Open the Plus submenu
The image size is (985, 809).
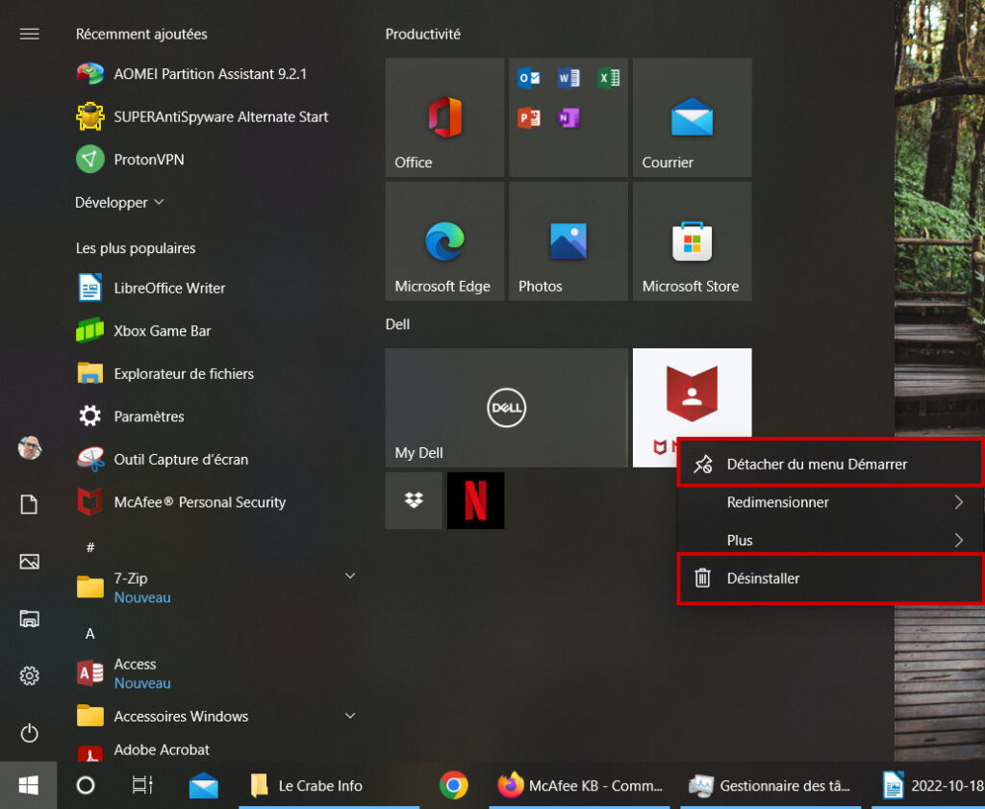[x=830, y=541]
